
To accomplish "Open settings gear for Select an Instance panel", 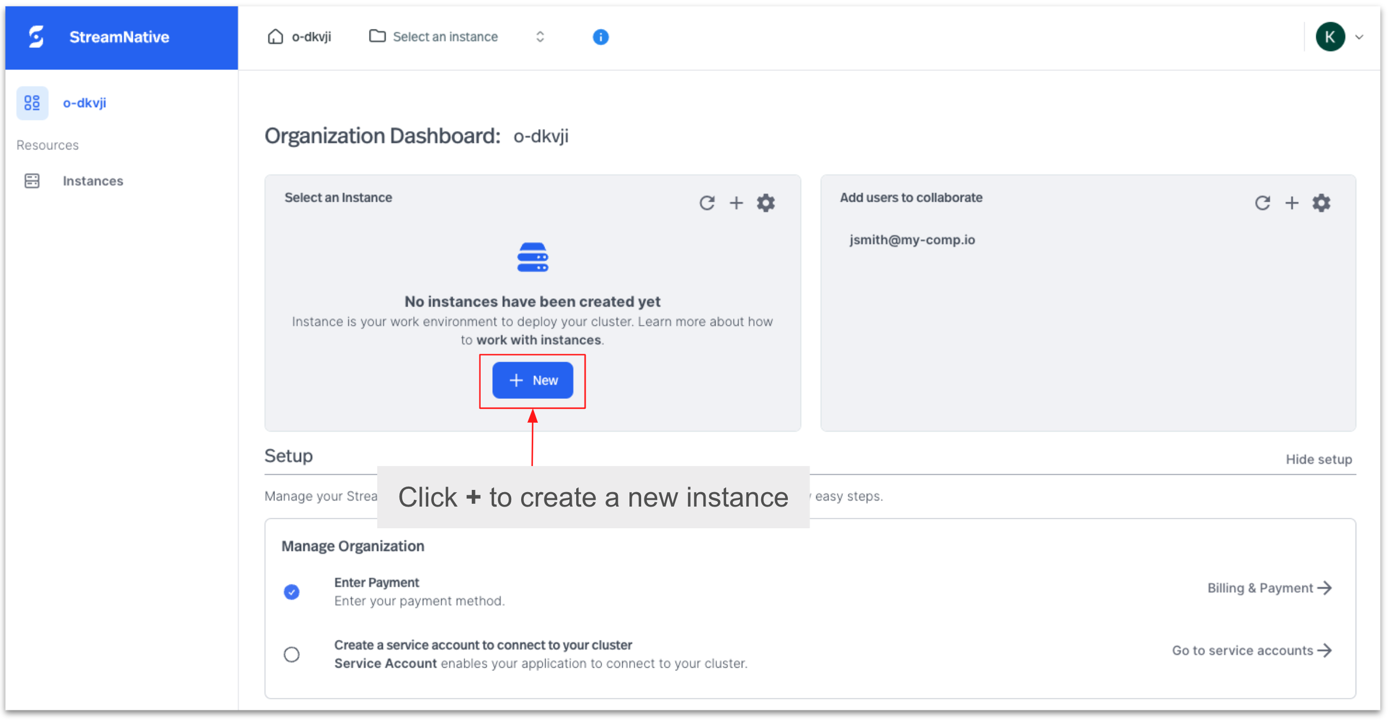I will pyautogui.click(x=766, y=203).
